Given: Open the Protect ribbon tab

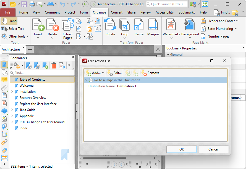Looking at the screenshot, I should pyautogui.click(x=70, y=12).
